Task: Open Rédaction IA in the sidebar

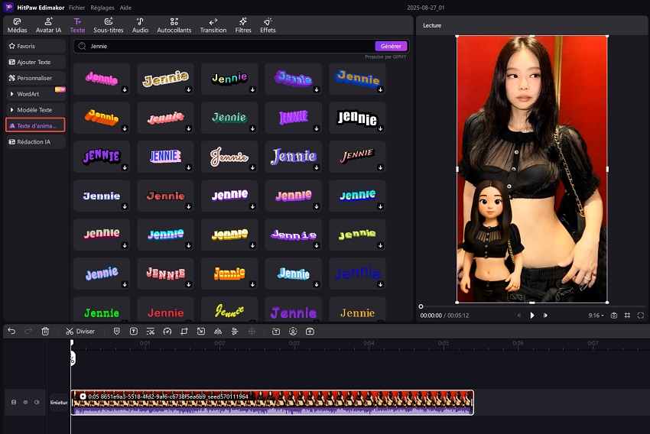Action: pyautogui.click(x=35, y=142)
